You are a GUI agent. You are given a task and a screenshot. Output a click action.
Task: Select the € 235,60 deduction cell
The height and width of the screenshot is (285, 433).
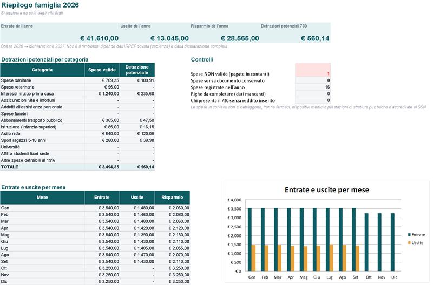[137, 93]
